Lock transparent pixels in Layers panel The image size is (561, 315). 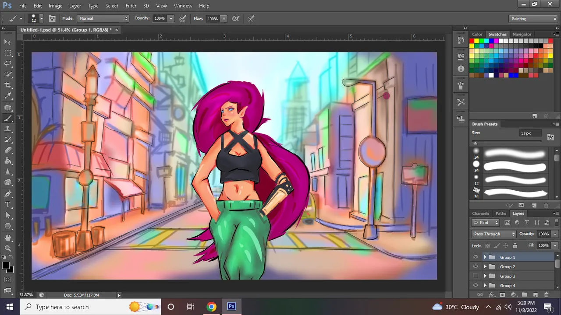(487, 246)
